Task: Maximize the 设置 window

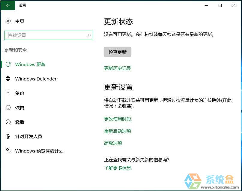Action: (x=220, y=5)
